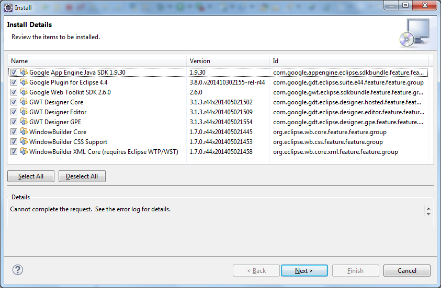
Task: Click the WindowBuilder CSS Support feature icon
Action: pyautogui.click(x=24, y=141)
